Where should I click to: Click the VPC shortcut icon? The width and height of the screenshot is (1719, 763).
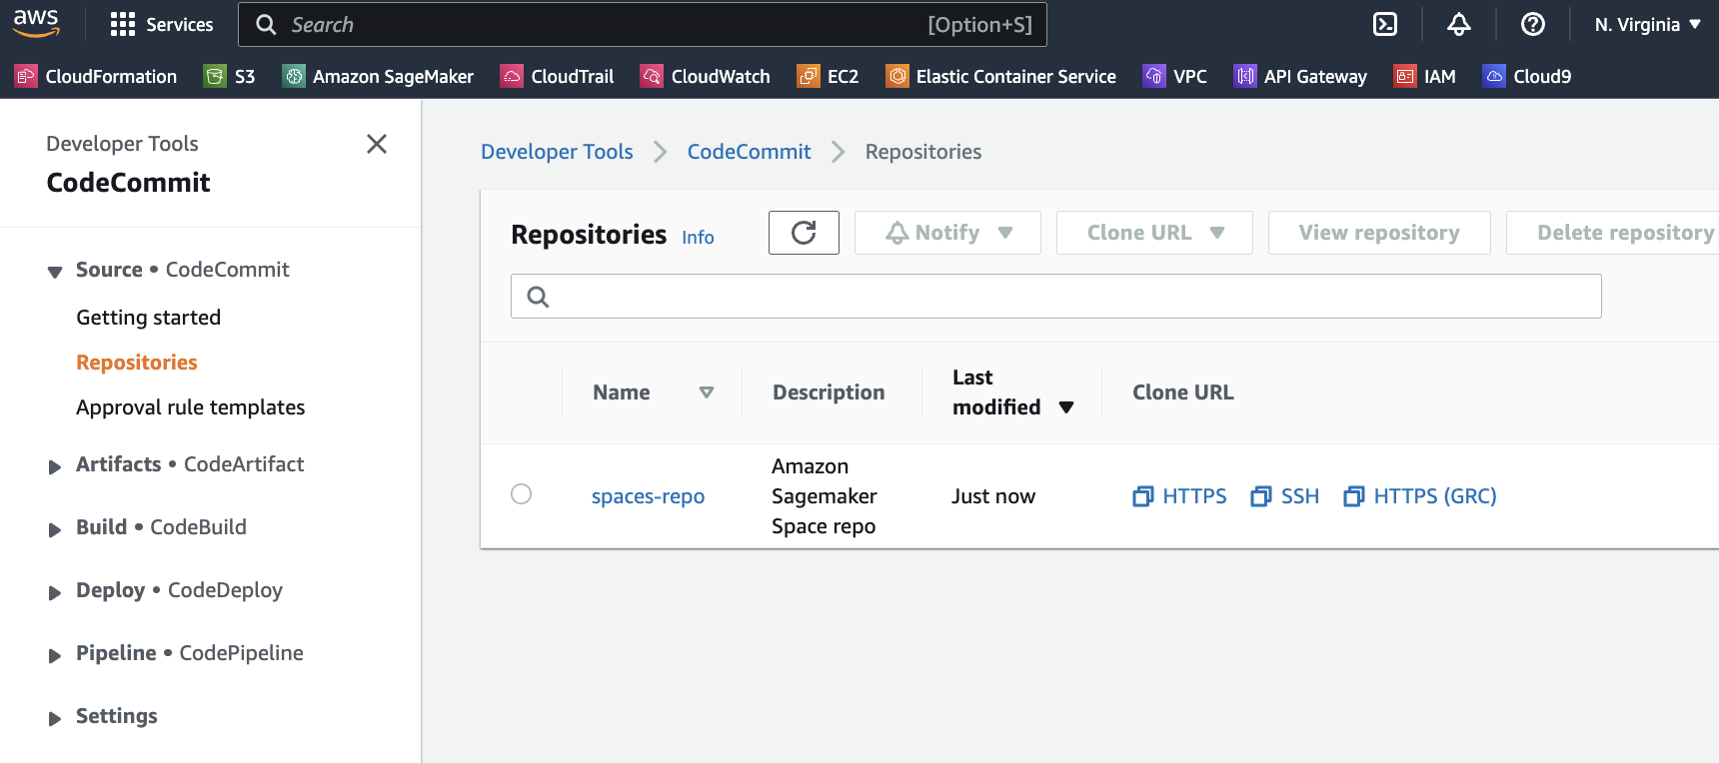coord(1154,76)
